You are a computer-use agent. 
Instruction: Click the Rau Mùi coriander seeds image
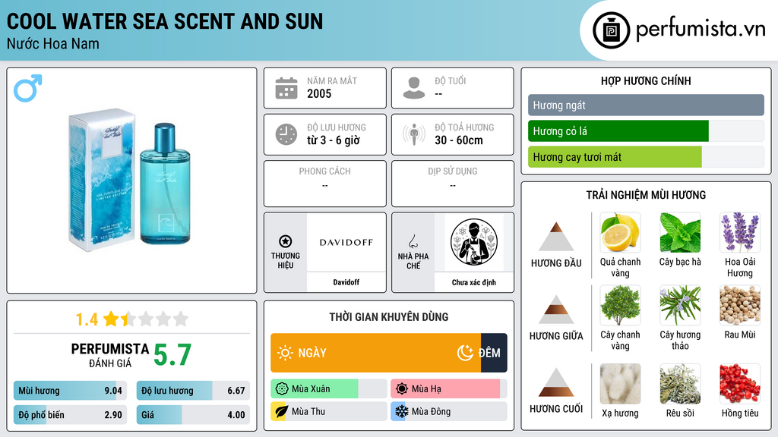tap(740, 305)
